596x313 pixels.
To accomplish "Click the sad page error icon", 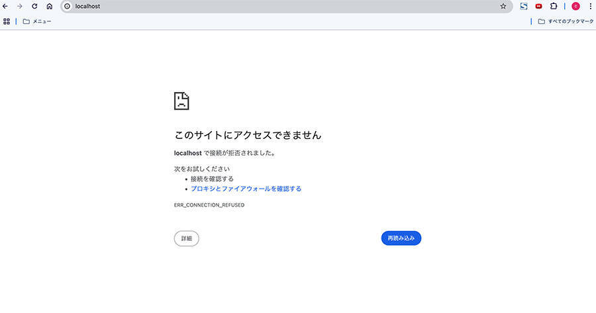I will (x=181, y=101).
